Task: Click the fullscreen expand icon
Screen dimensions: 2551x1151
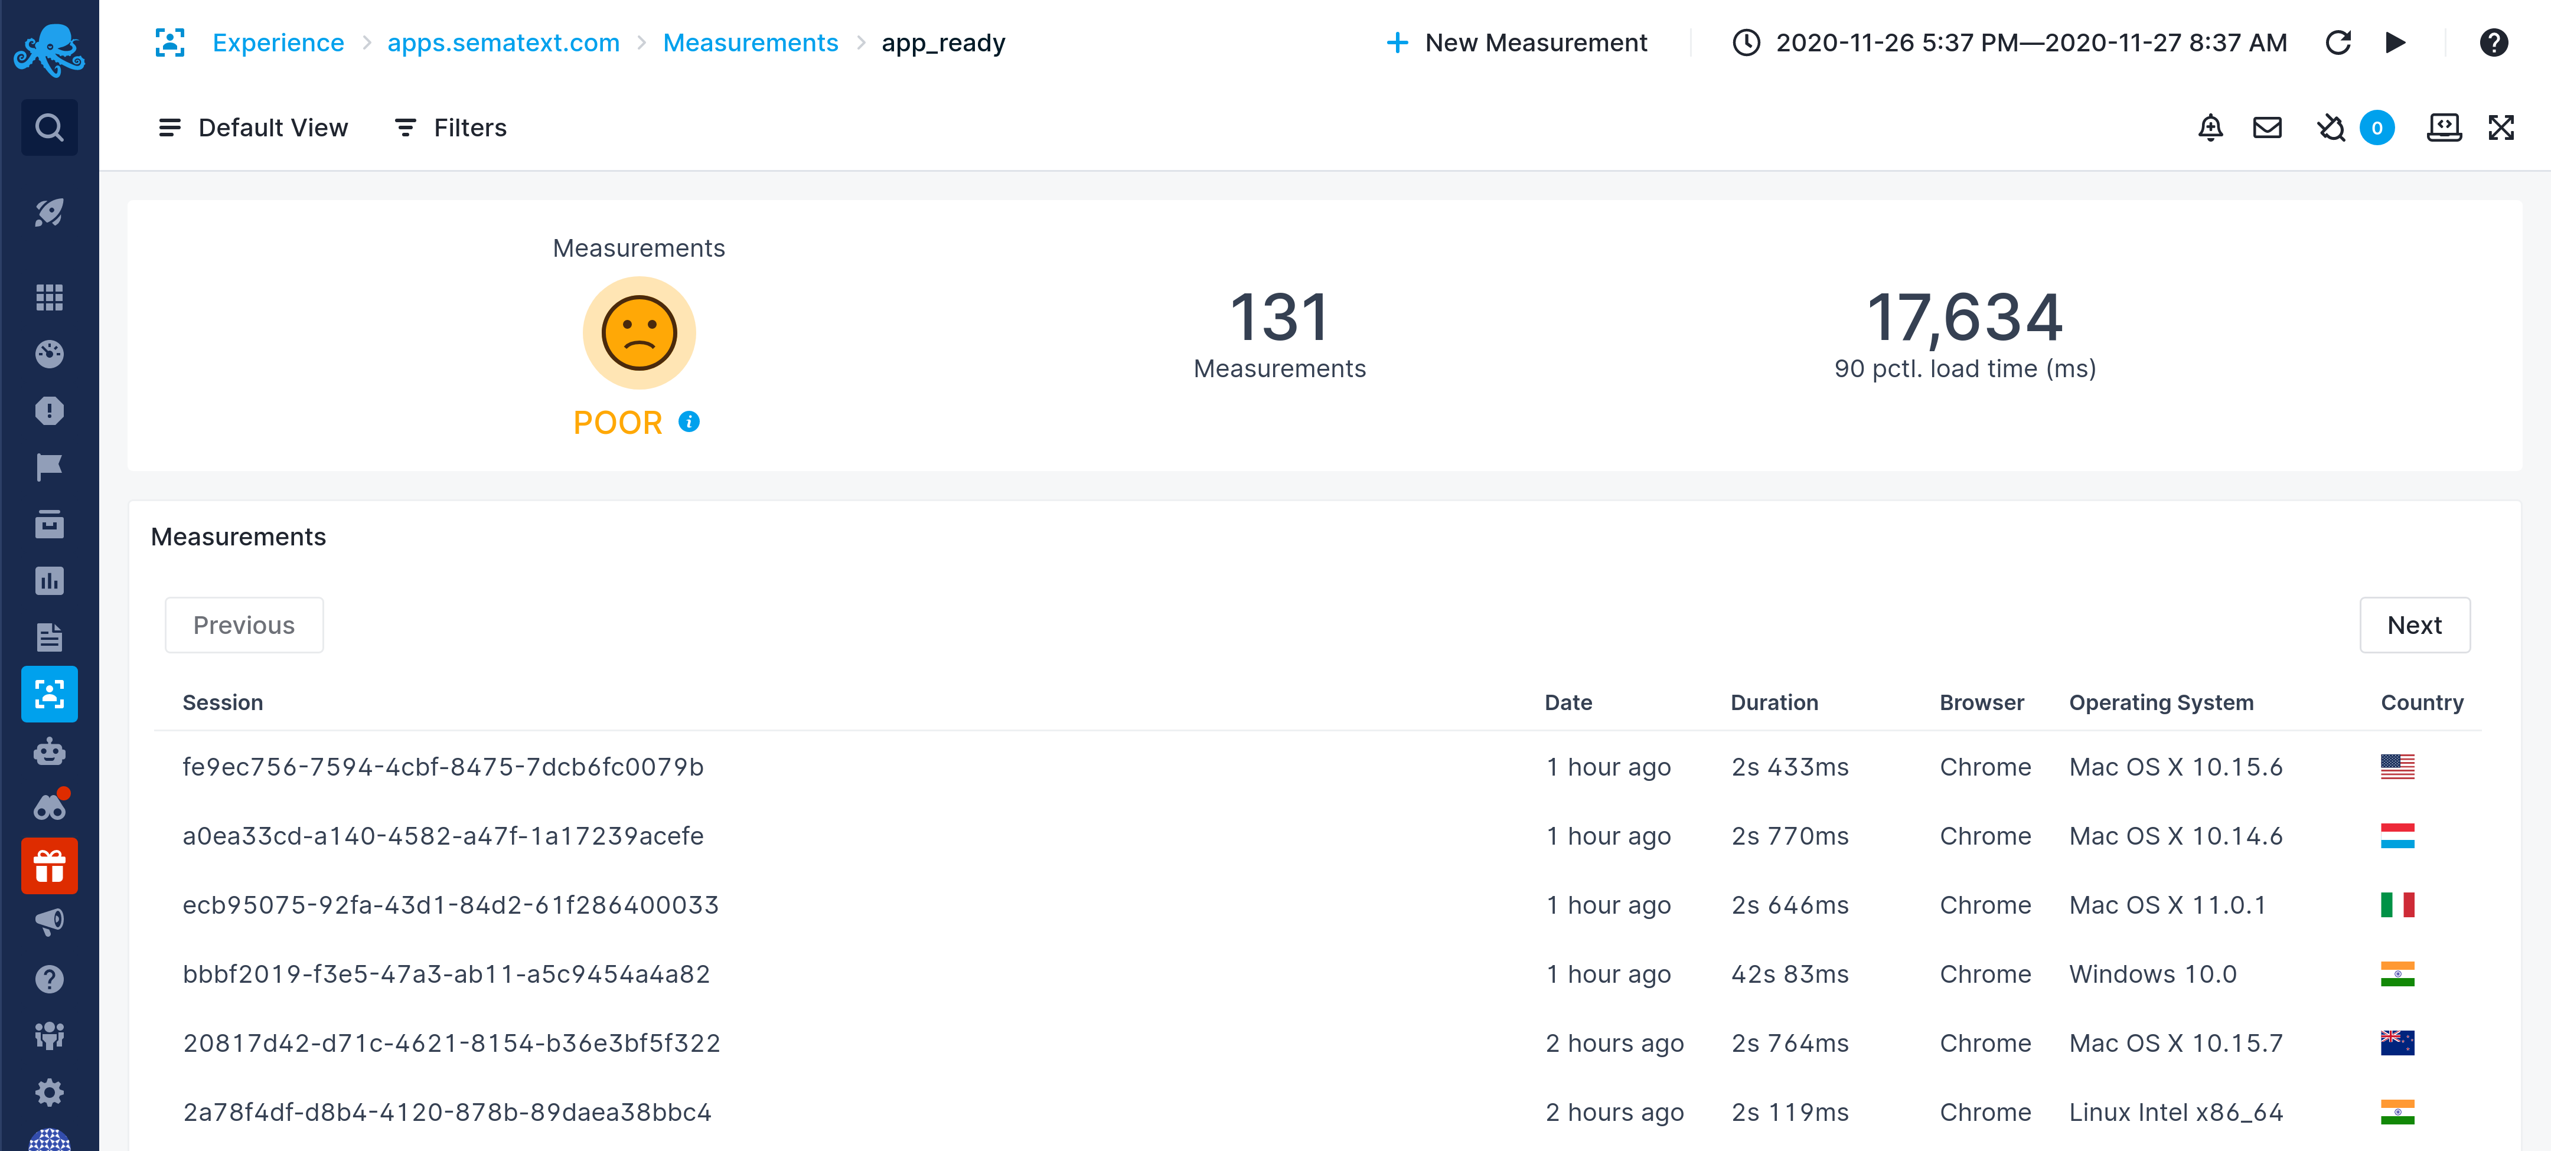Action: pos(2501,127)
